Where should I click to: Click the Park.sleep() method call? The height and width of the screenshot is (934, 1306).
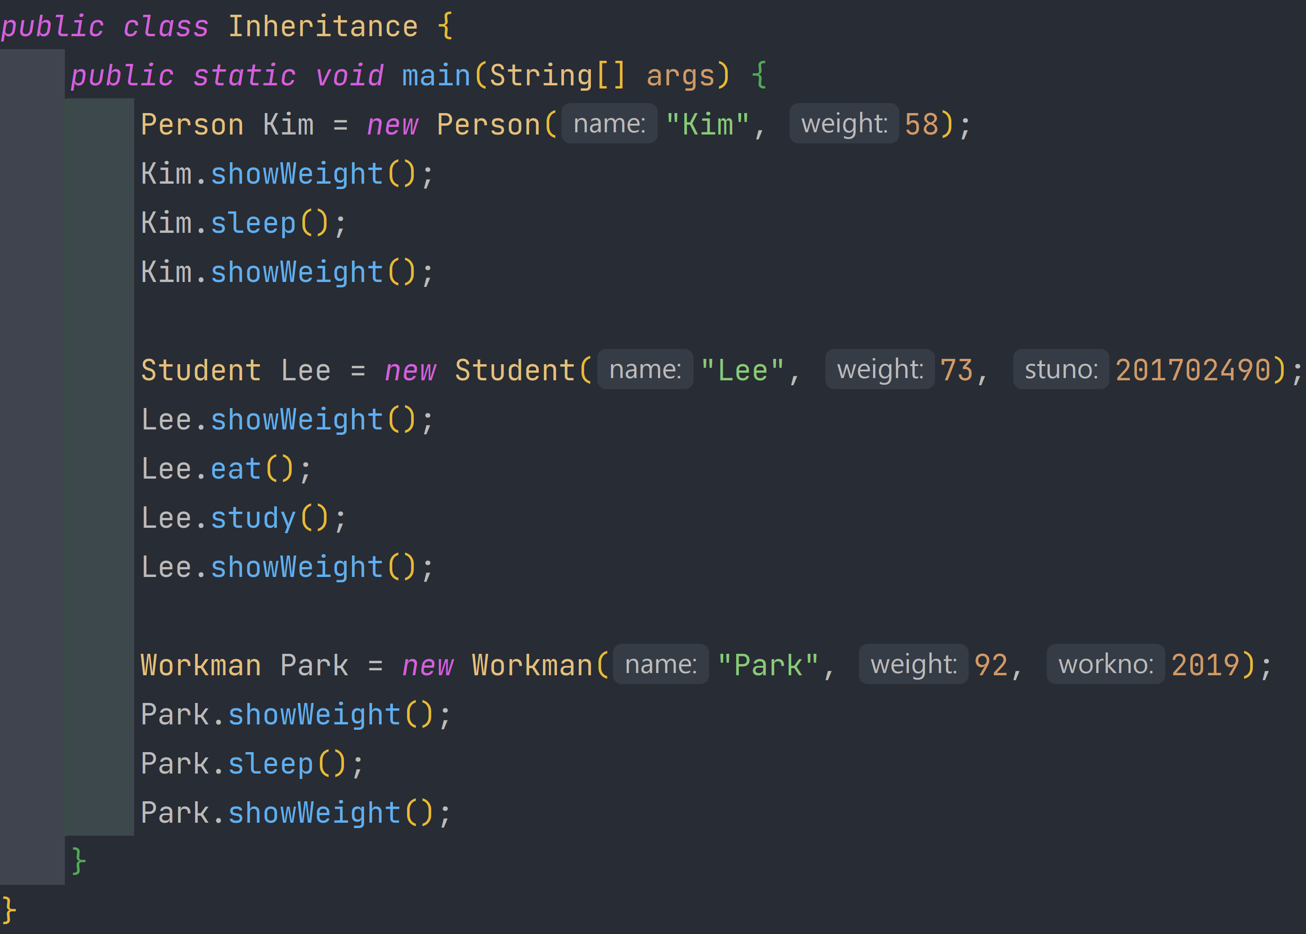tap(271, 764)
